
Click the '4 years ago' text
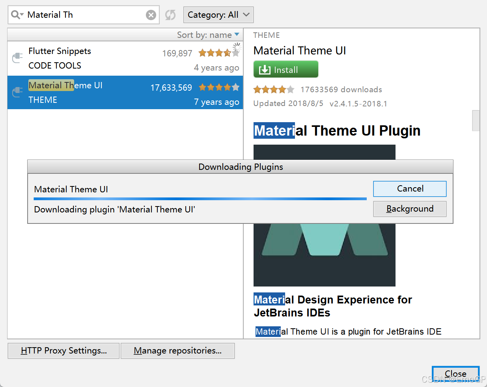(x=216, y=68)
